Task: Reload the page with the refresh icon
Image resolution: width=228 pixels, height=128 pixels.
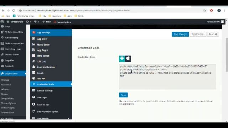Action: coord(14,10)
